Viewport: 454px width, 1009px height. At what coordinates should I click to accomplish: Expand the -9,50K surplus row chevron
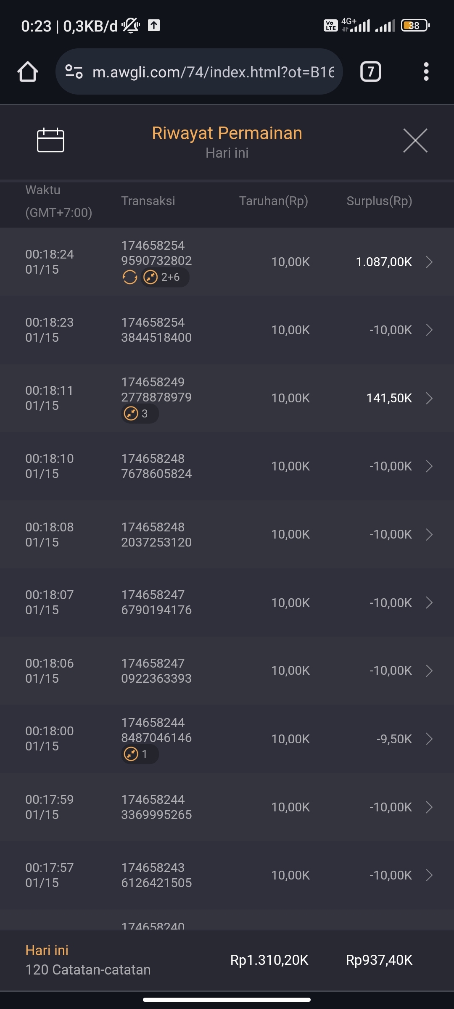pyautogui.click(x=429, y=739)
